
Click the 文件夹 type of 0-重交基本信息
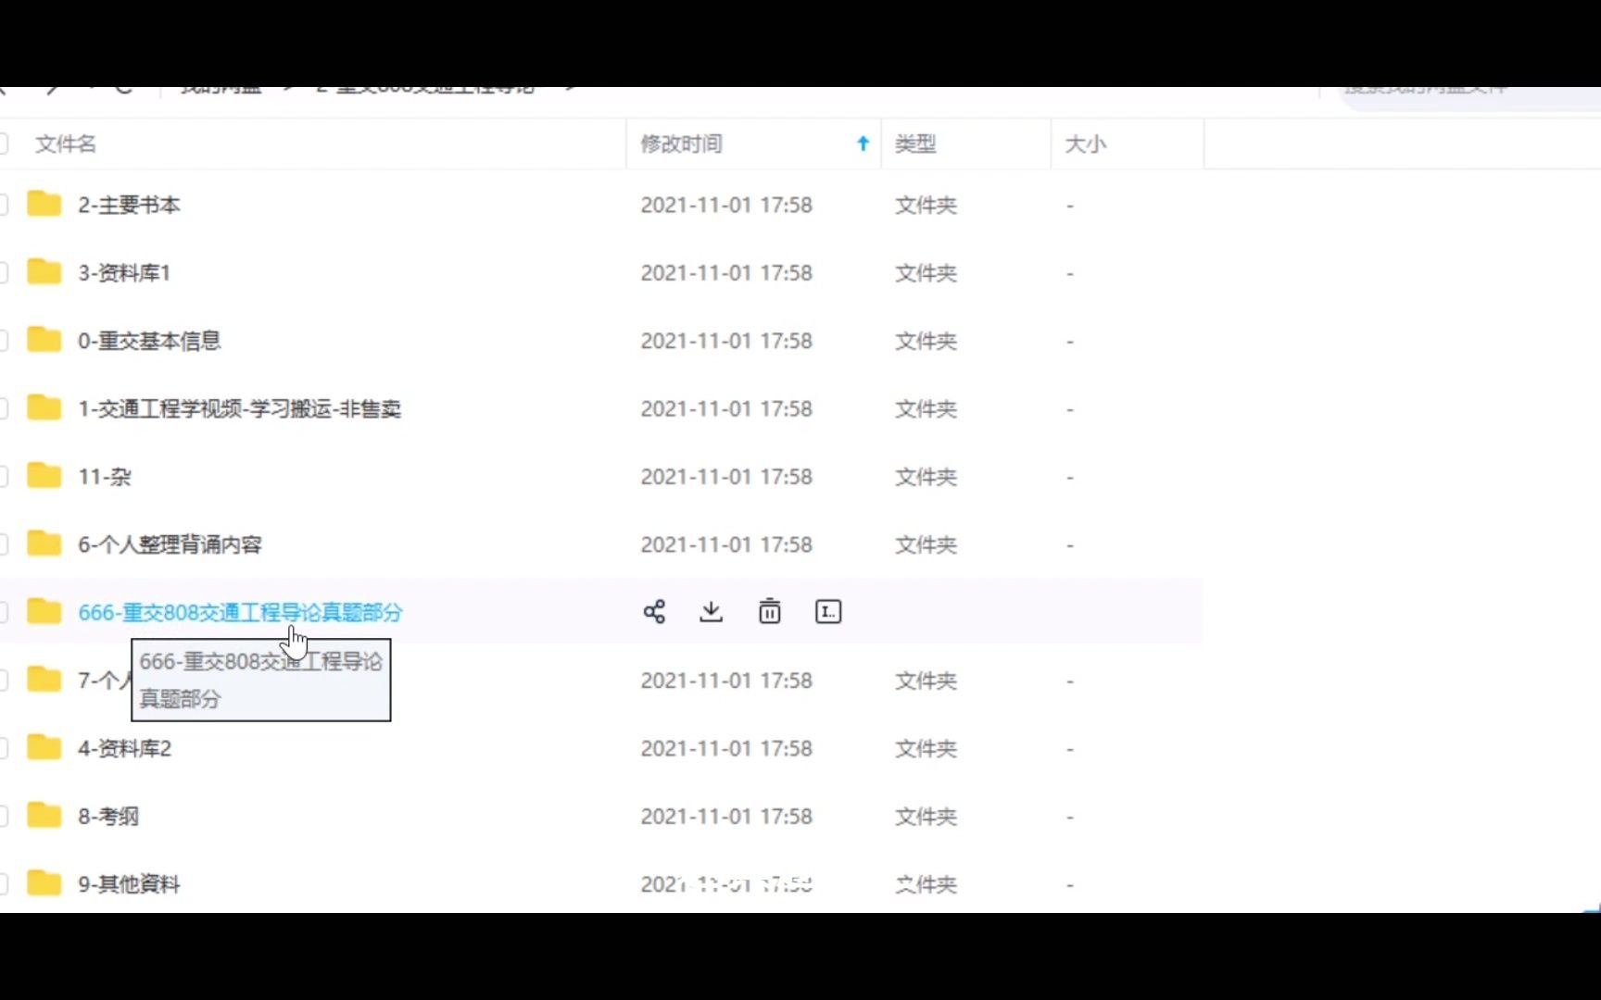point(926,341)
